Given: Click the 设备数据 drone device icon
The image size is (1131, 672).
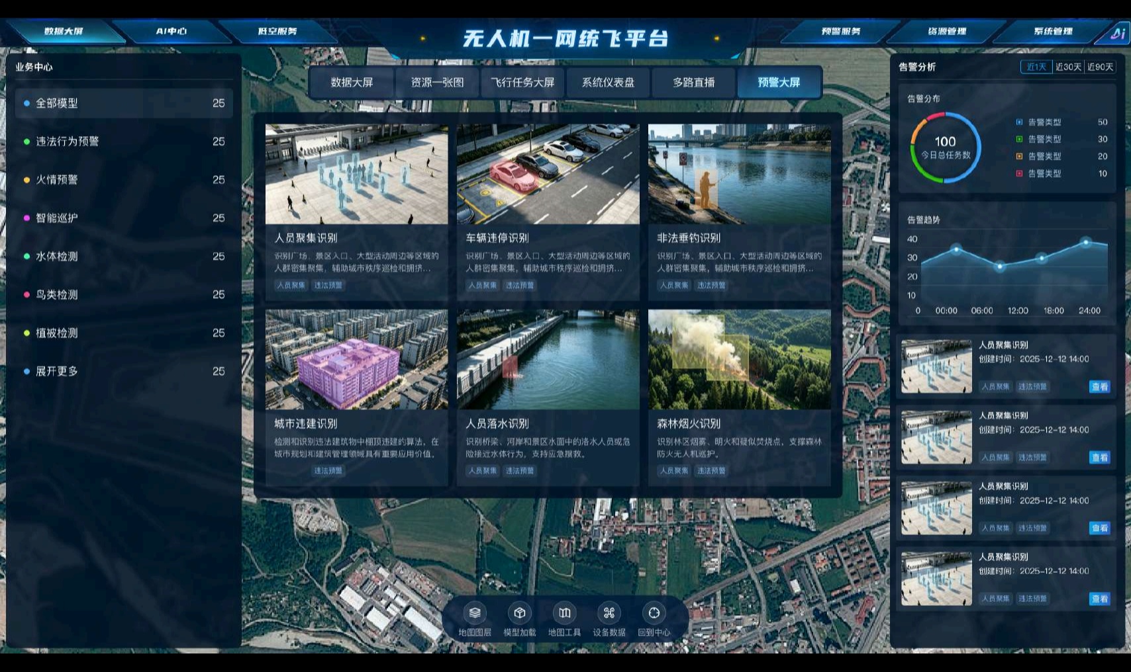Looking at the screenshot, I should (609, 612).
